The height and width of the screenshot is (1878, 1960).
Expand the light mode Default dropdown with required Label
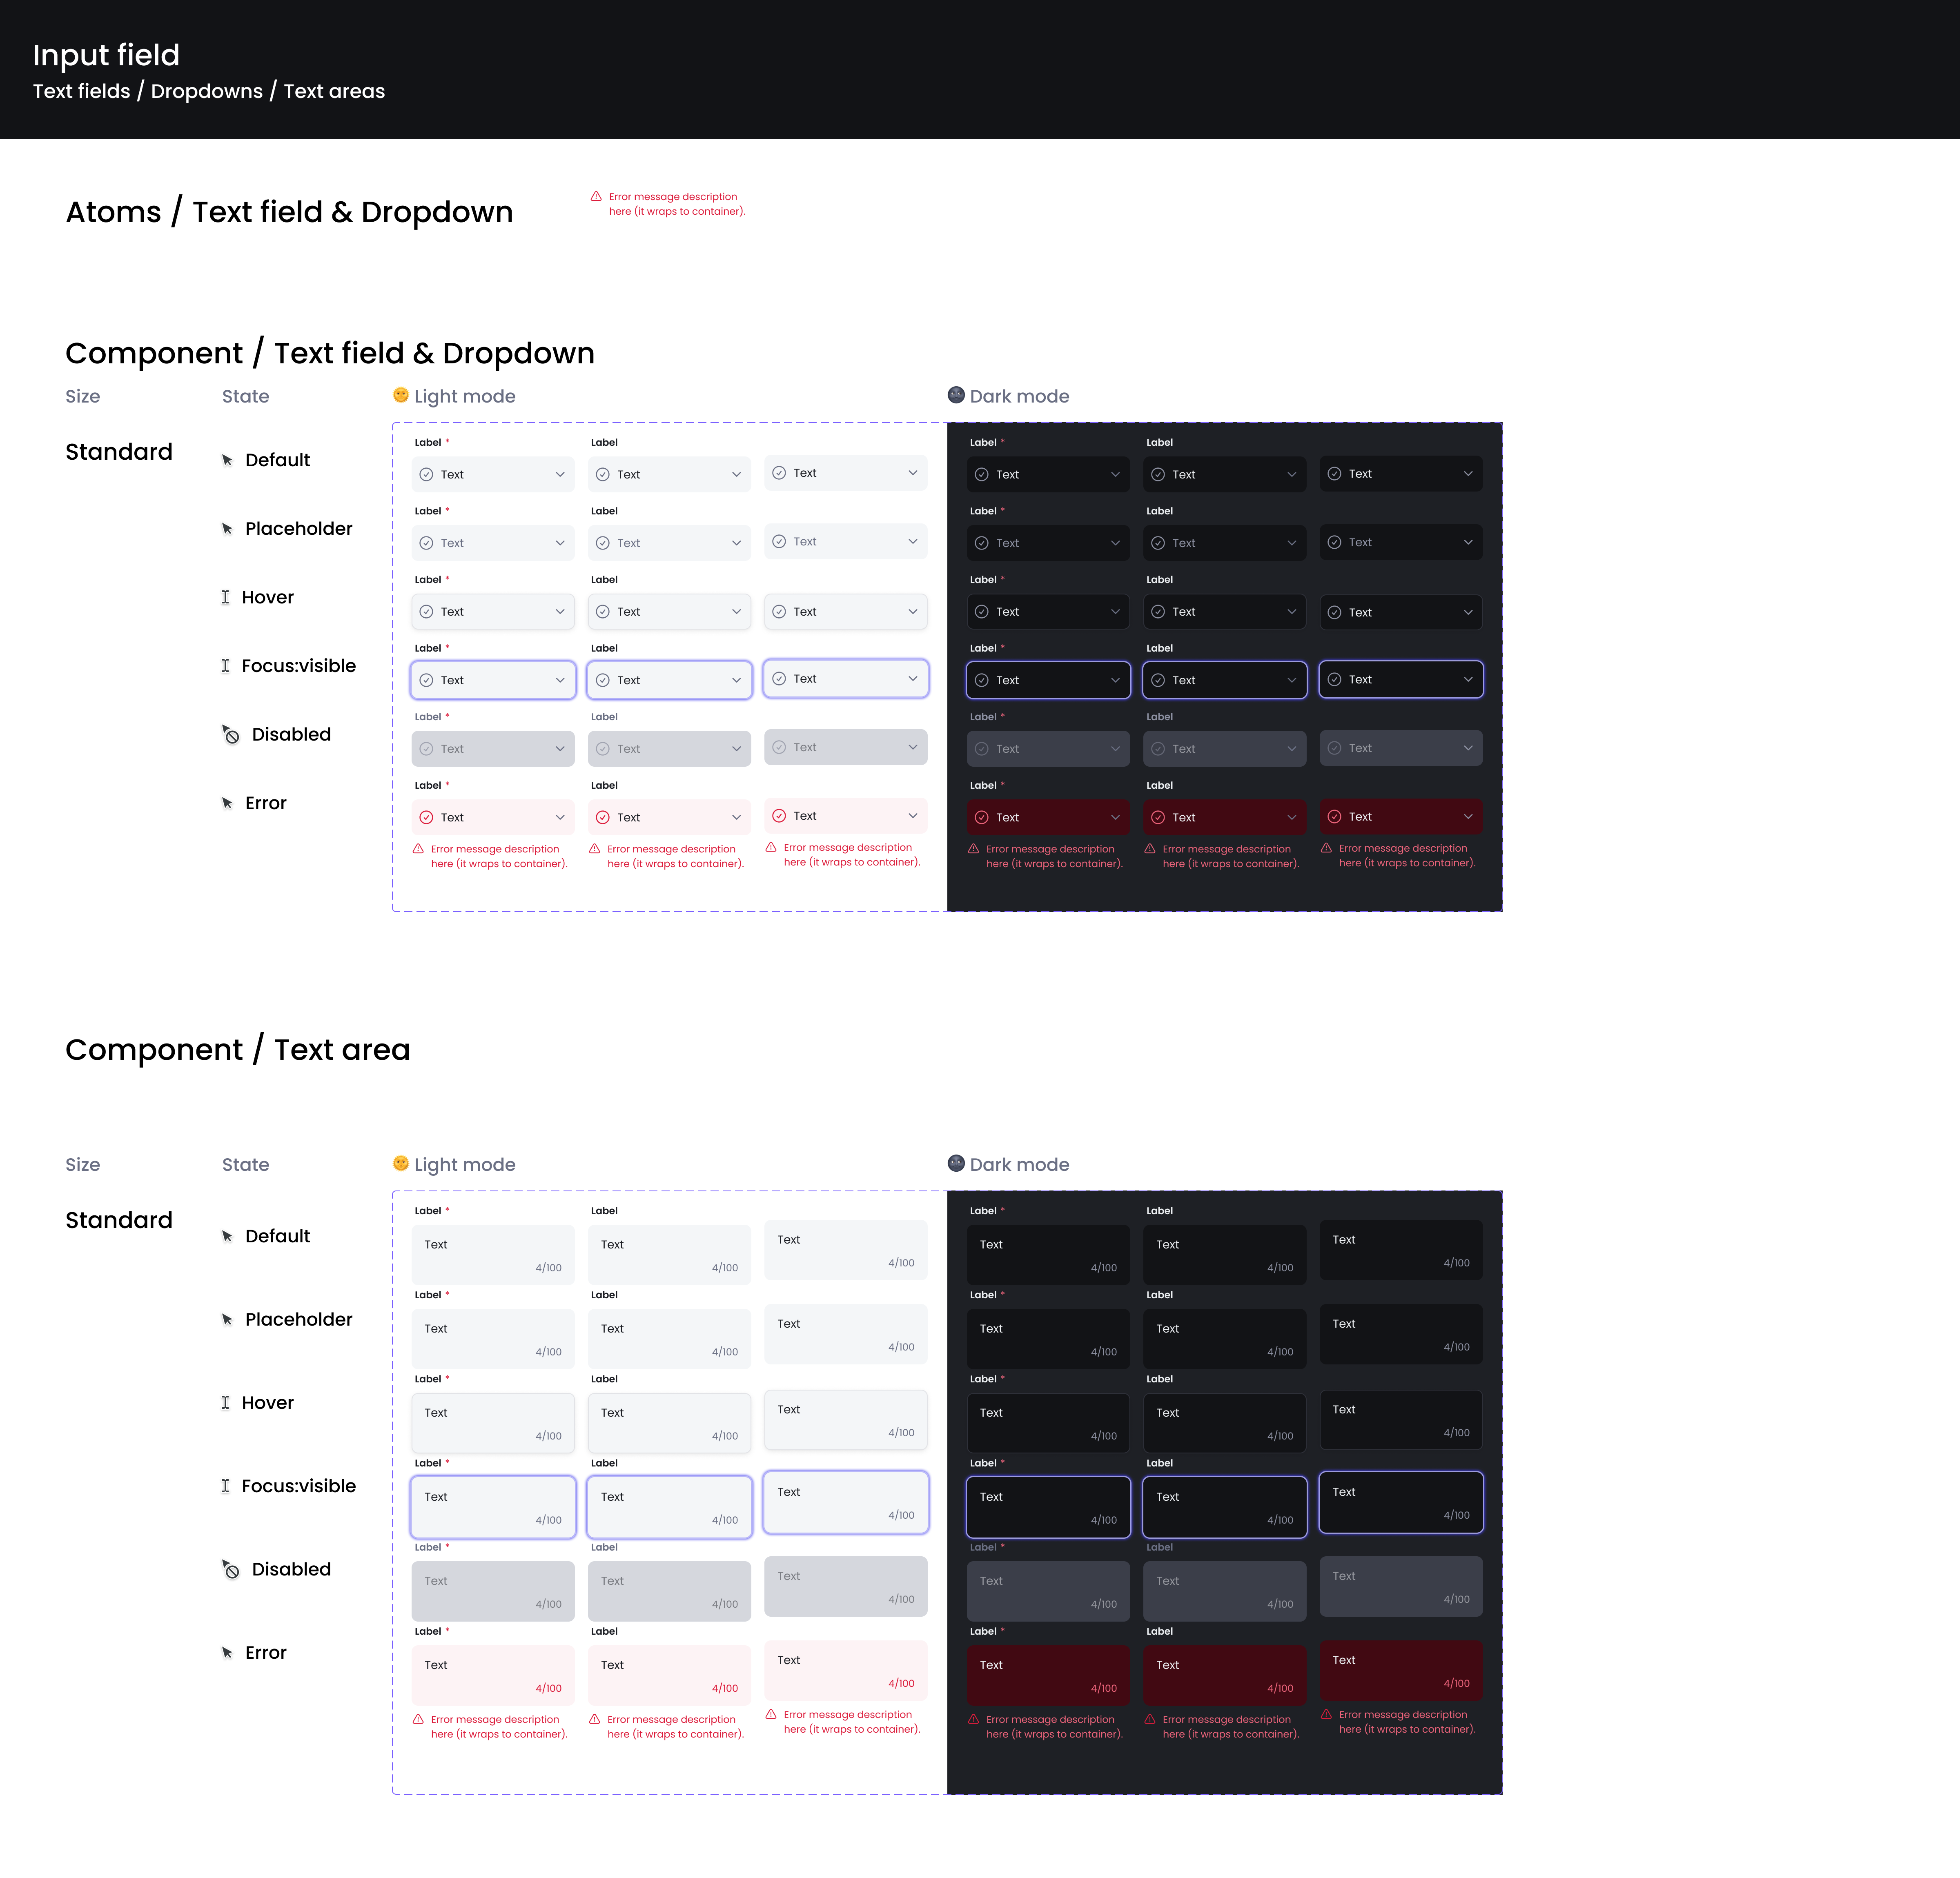pyautogui.click(x=493, y=475)
